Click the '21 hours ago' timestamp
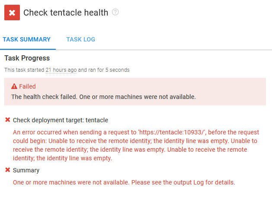 pyautogui.click(x=61, y=70)
